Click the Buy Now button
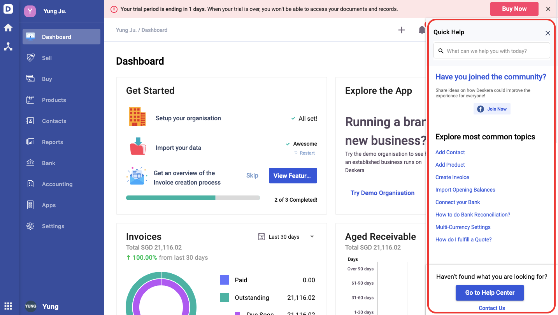Image resolution: width=558 pixels, height=315 pixels. tap(514, 9)
